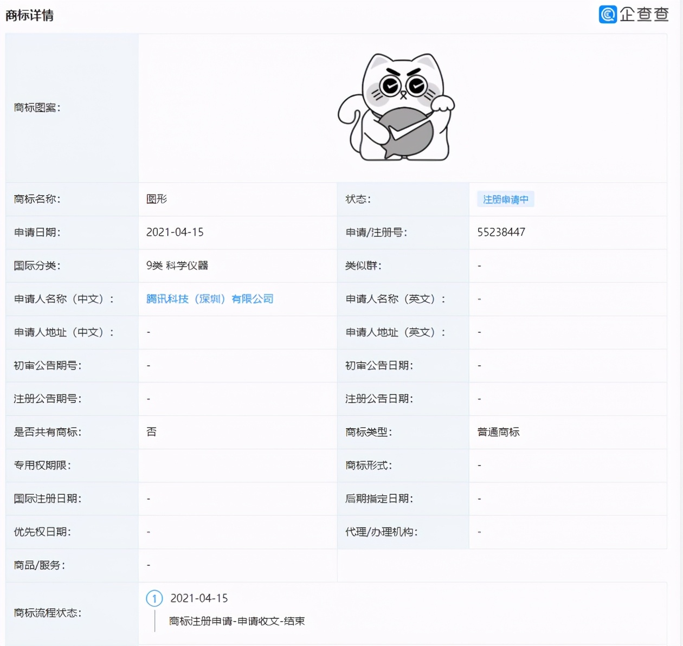Image resolution: width=683 pixels, height=646 pixels.
Task: Click the 商标名称 row label
Action: click(x=38, y=199)
